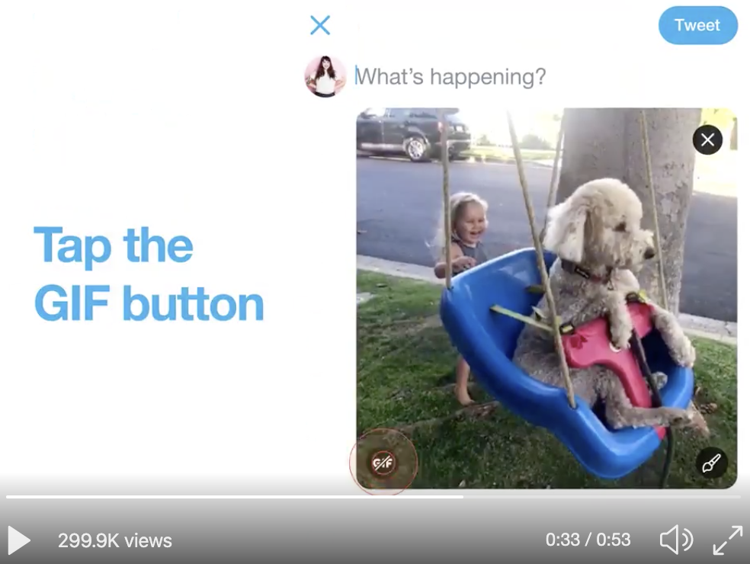The height and width of the screenshot is (564, 750).
Task: Click the 0:33 / 0:53 time display
Action: click(588, 540)
